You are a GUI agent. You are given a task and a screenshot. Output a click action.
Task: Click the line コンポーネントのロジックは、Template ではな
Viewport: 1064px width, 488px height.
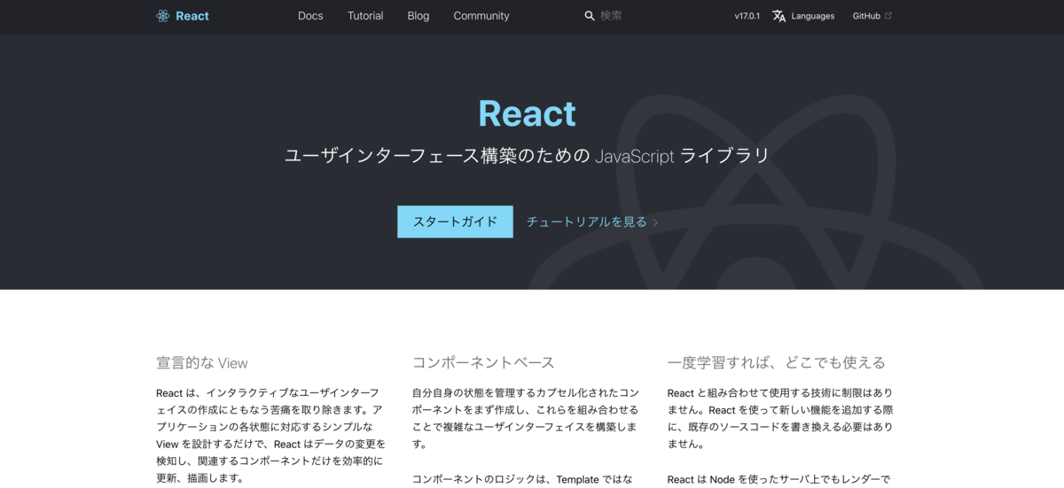click(523, 479)
